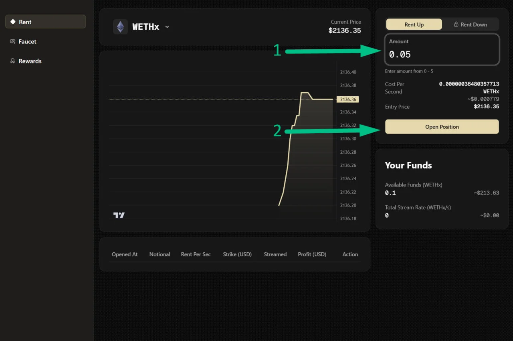The image size is (513, 341).
Task: Click the Rewards sidebar icon
Action: (x=13, y=61)
